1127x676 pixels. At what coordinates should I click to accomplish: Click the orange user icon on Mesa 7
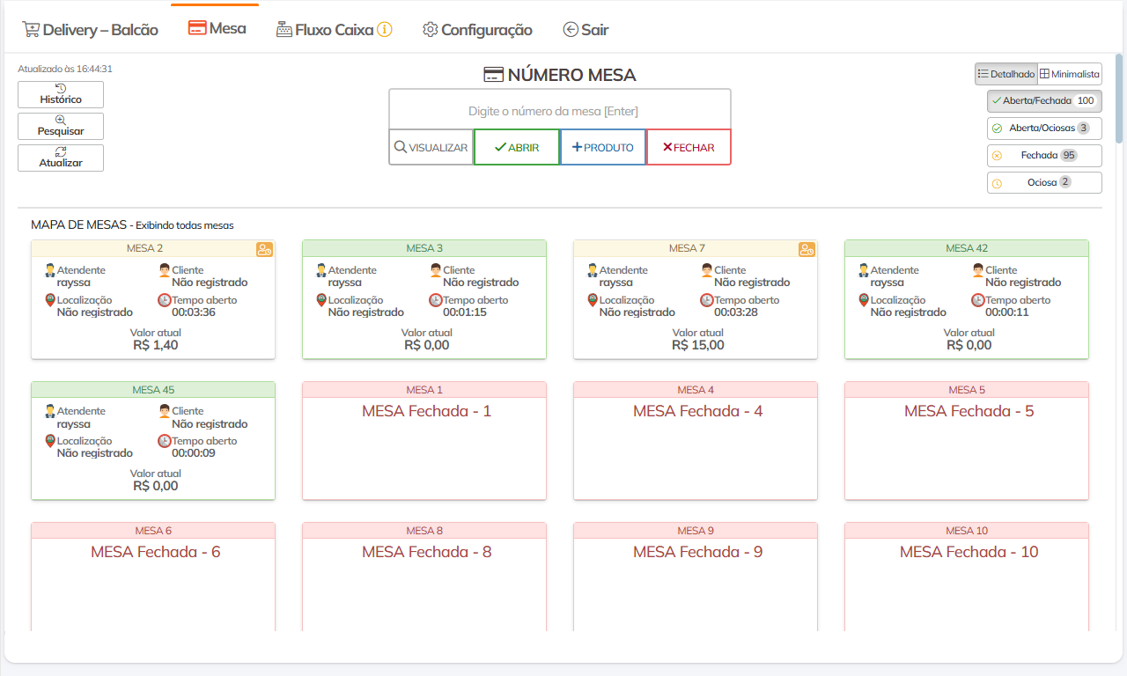pyautogui.click(x=807, y=249)
